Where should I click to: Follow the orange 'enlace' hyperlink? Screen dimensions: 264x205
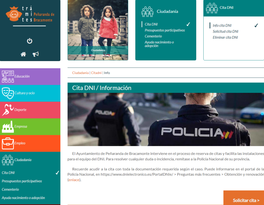74,180
